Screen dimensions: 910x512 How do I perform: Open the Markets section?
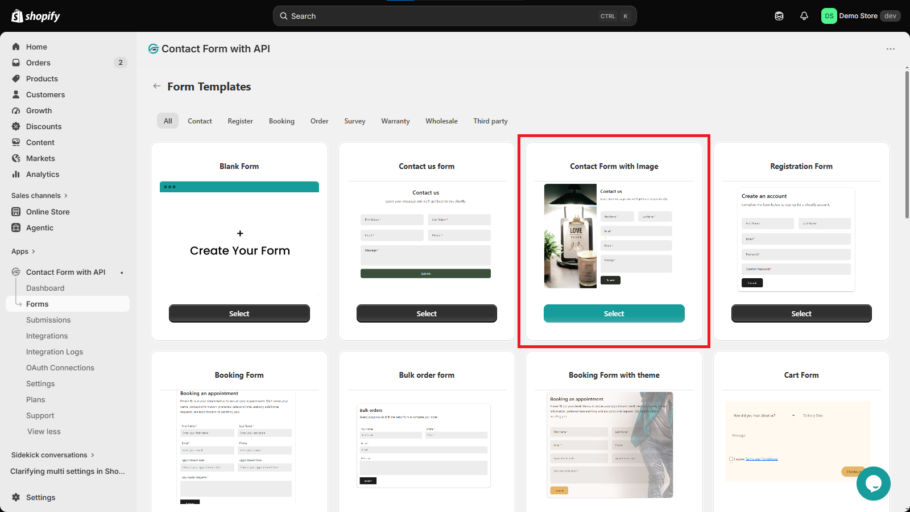pos(40,158)
